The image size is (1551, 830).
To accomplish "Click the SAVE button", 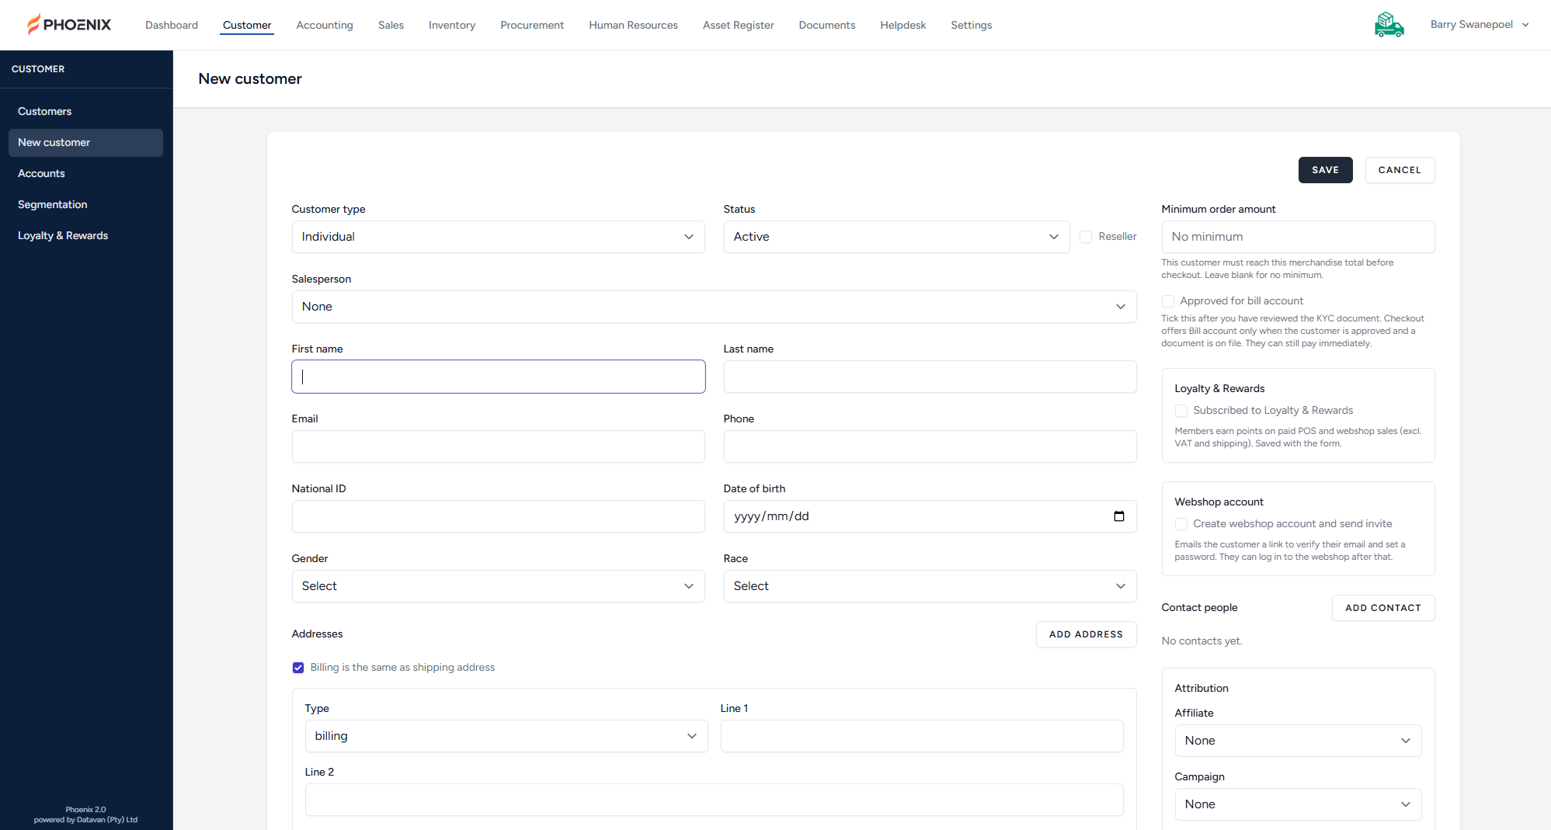I will [x=1325, y=170].
